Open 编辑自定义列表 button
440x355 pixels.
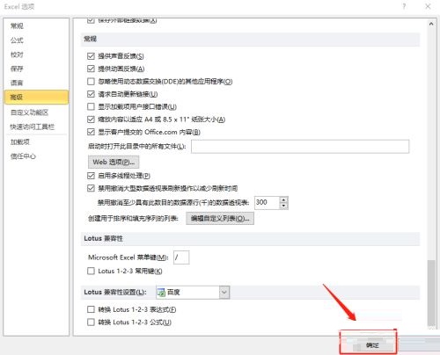(220, 219)
